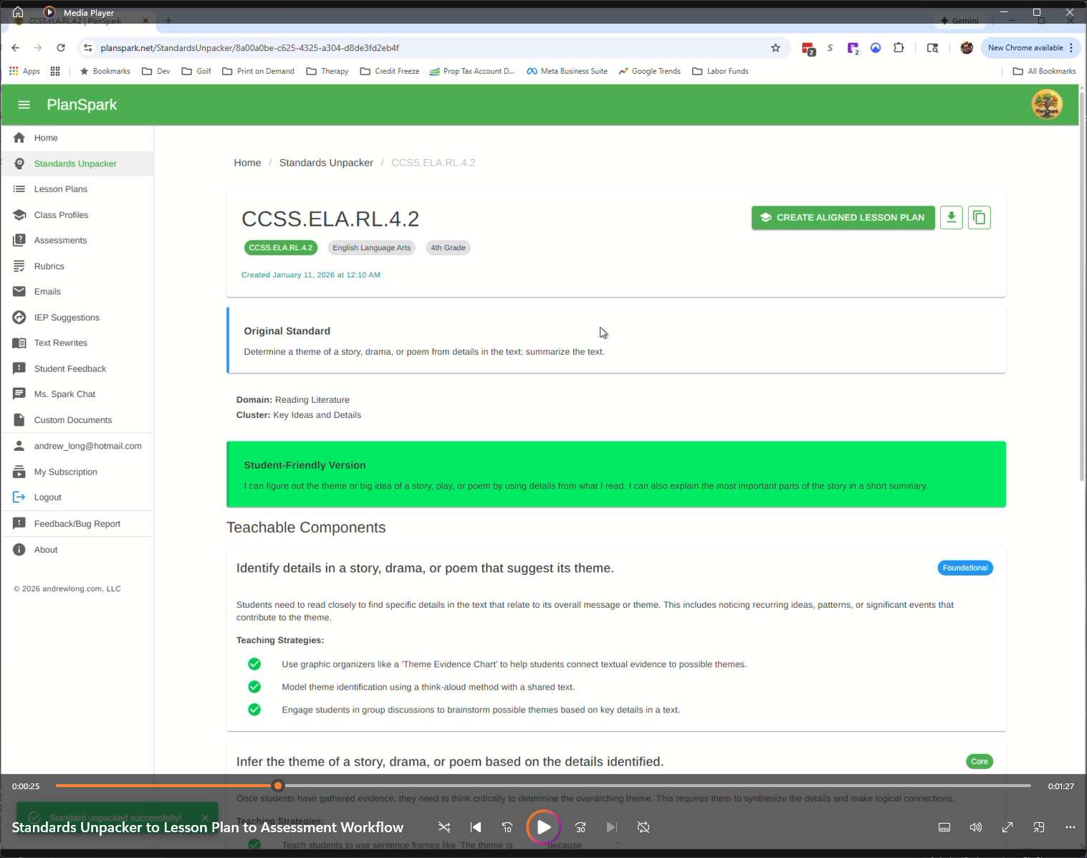Image resolution: width=1087 pixels, height=858 pixels.
Task: Expand the Gemini dropdown in the title bar
Action: 961,21
